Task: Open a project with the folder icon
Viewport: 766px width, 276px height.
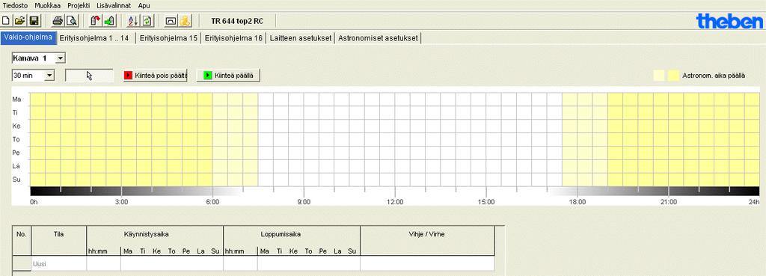Action: [x=19, y=21]
